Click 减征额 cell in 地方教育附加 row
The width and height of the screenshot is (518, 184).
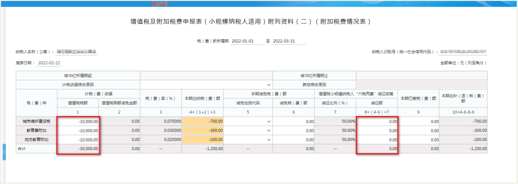coord(377,140)
